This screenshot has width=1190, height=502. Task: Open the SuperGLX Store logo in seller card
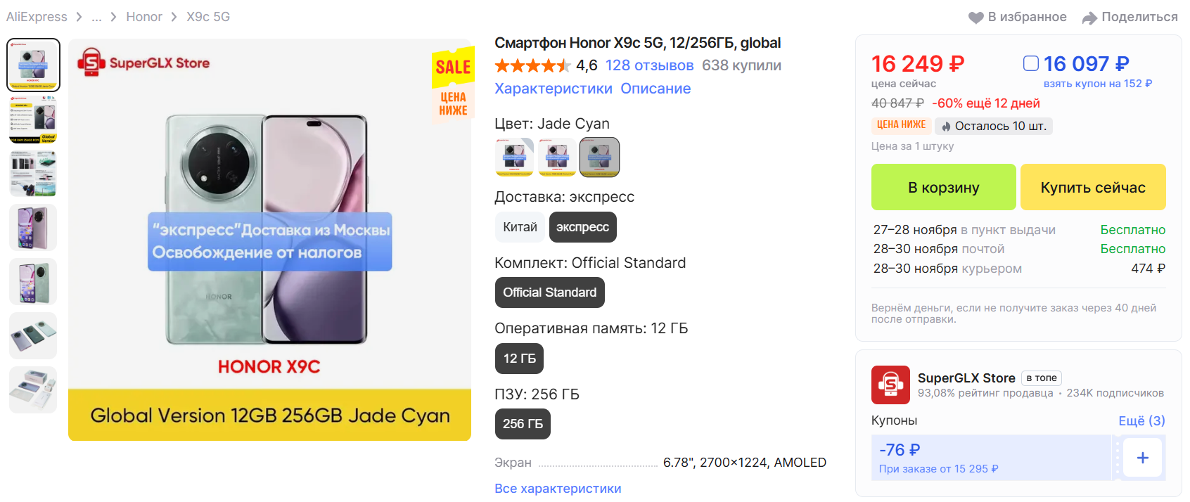pos(890,385)
